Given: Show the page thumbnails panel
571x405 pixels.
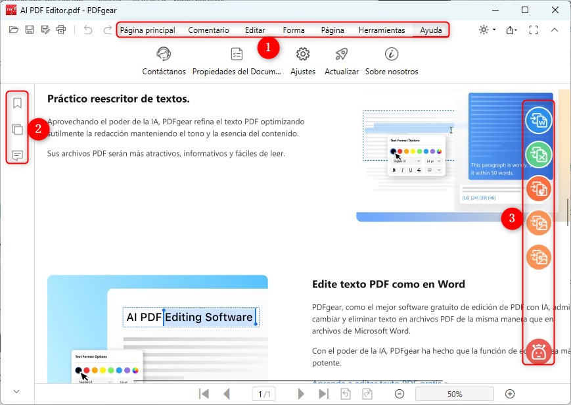Looking at the screenshot, I should 17,129.
